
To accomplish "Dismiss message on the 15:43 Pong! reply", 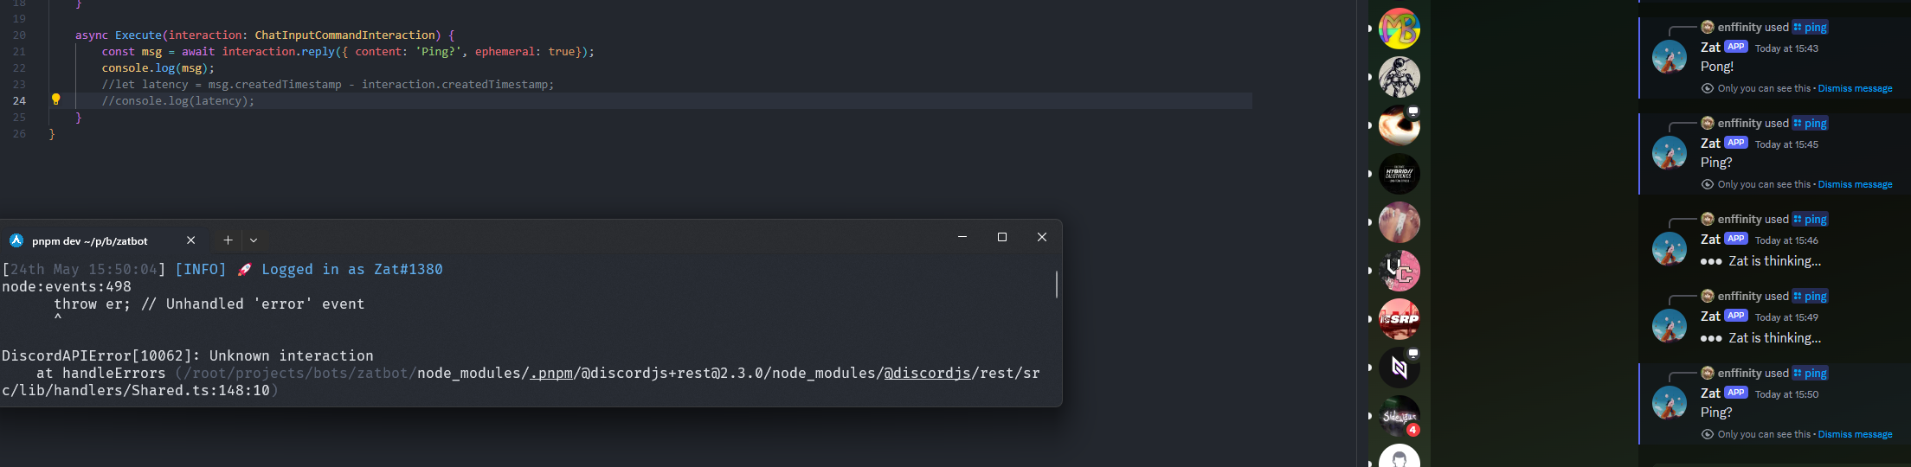I will [1855, 88].
